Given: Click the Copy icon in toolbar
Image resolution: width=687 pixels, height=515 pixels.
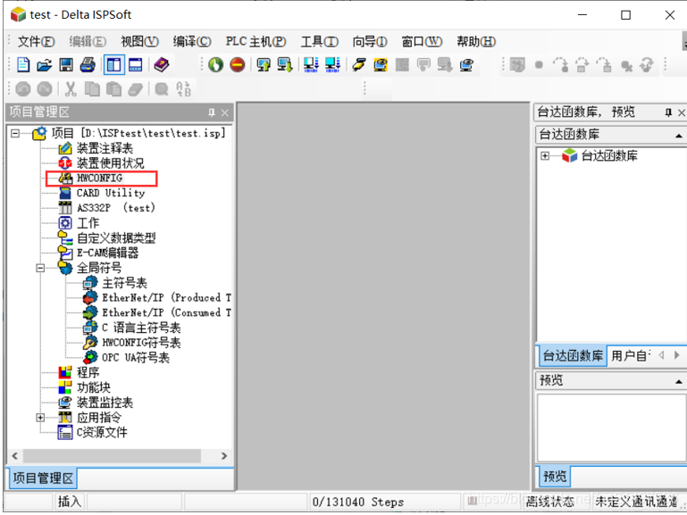Looking at the screenshot, I should [92, 89].
